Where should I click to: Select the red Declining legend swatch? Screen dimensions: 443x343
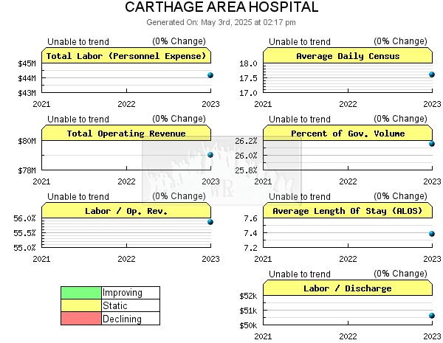pos(81,319)
